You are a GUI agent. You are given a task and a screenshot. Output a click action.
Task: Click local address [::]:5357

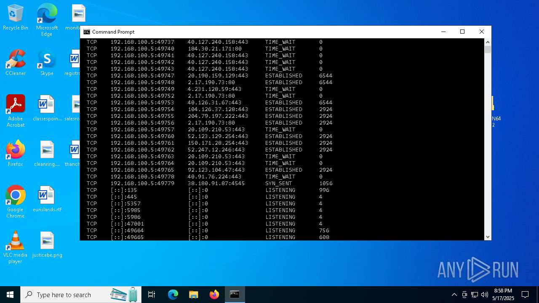[125, 204]
